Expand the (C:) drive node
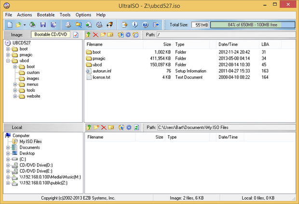 (x=8, y=159)
